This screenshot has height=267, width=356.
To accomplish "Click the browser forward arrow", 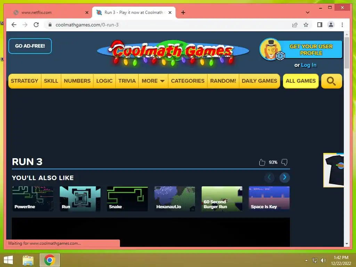I will pos(25,25).
